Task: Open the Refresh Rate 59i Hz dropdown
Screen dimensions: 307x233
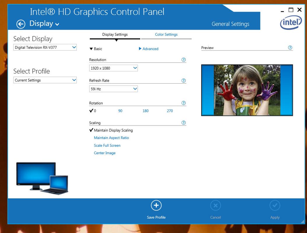Action: pos(113,89)
